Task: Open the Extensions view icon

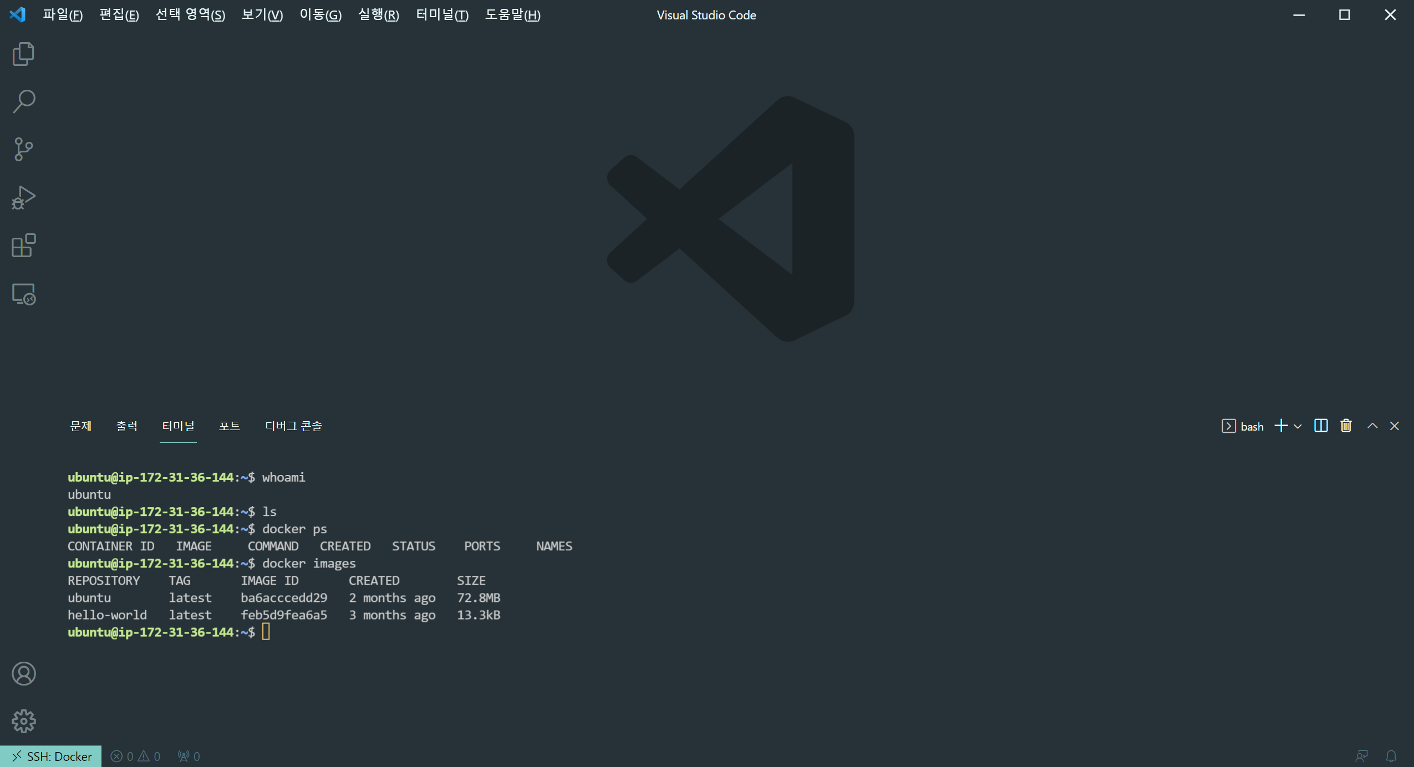Action: (23, 246)
